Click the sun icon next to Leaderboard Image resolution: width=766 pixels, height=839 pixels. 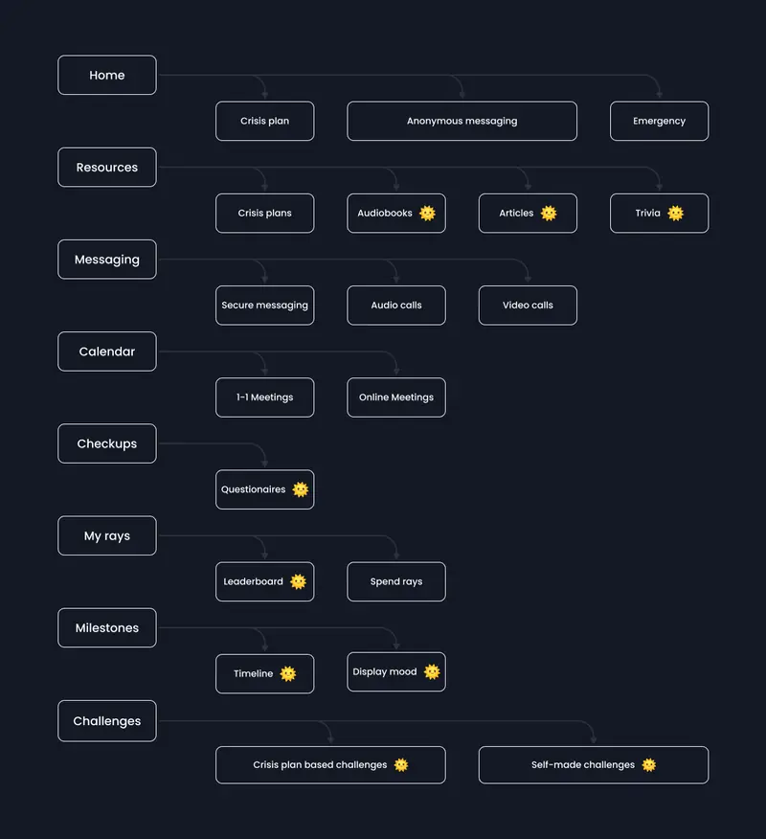point(298,581)
